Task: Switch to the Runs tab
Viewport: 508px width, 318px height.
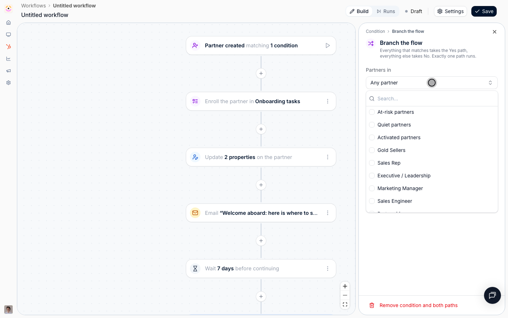Action: (x=386, y=11)
